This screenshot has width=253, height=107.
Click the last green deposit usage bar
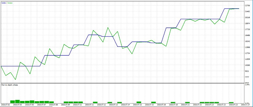tap(231, 103)
